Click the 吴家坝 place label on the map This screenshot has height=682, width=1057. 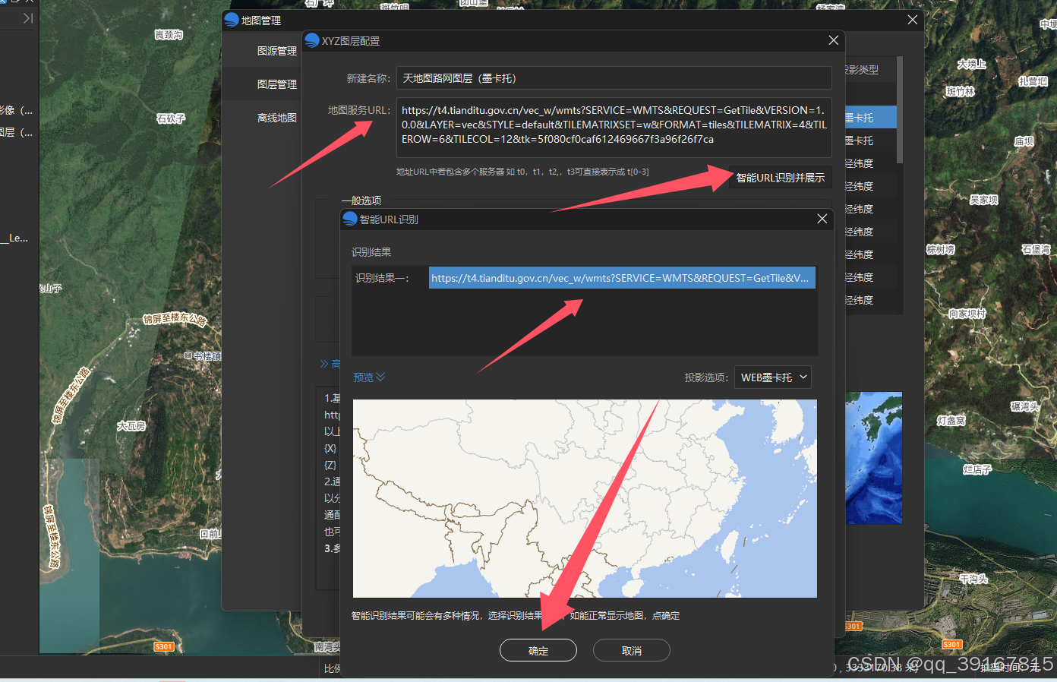pos(984,200)
